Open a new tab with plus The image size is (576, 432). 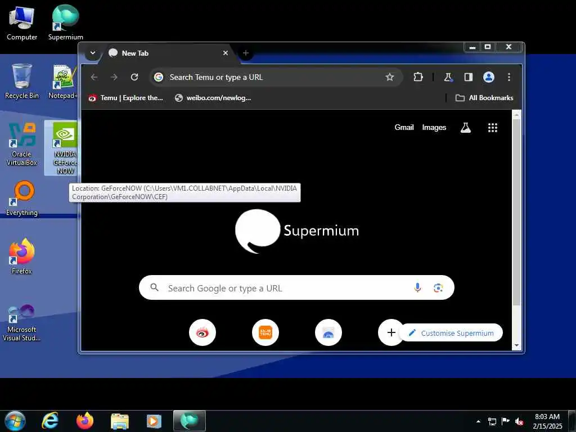[x=246, y=53]
